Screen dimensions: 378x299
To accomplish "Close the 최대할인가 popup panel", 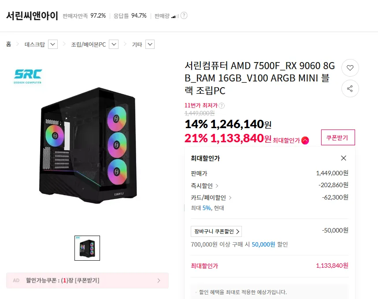I will click(344, 158).
